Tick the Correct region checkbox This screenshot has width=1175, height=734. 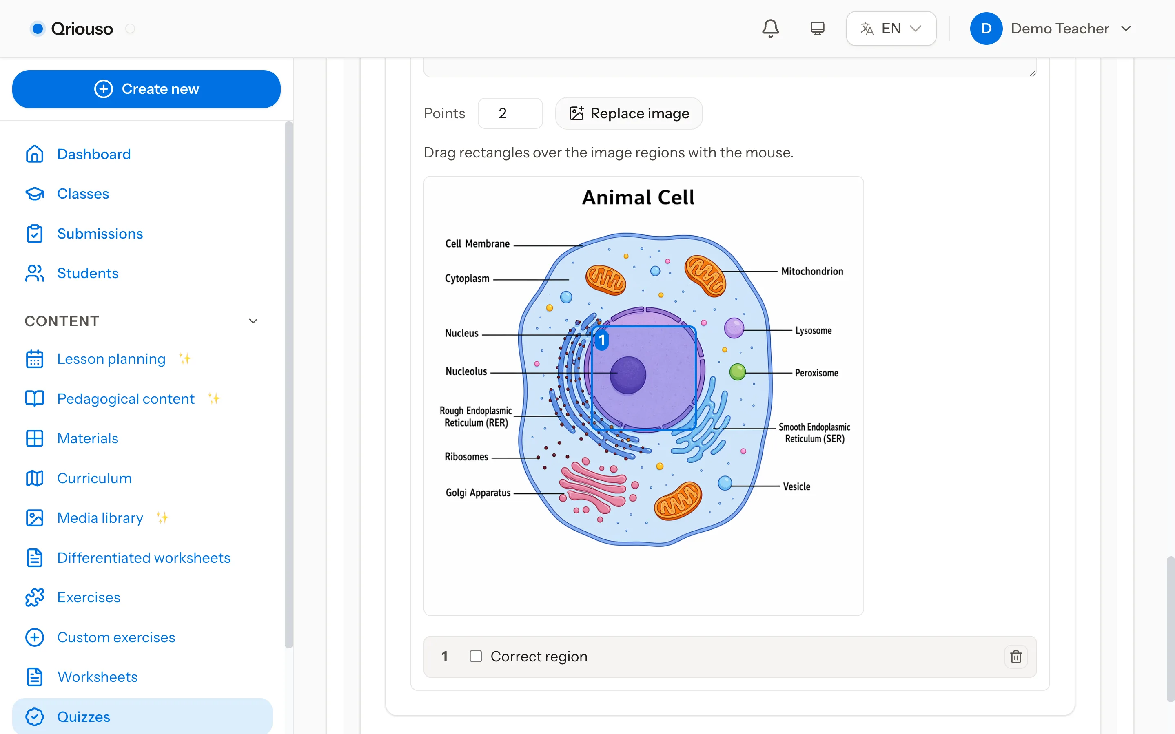[475, 657]
